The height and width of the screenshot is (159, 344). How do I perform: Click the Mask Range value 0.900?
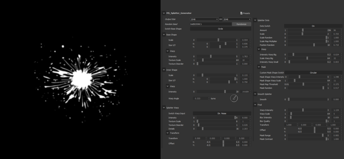tap(336, 135)
